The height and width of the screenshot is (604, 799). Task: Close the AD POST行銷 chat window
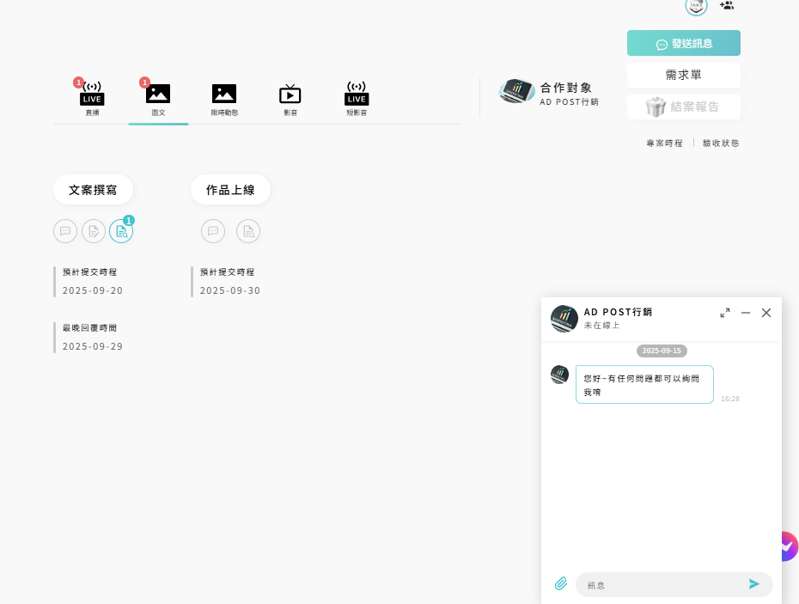pos(765,313)
